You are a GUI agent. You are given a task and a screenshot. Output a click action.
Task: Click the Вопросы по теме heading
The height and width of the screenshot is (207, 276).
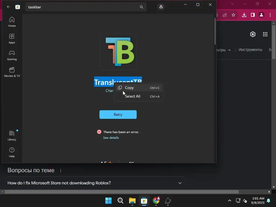tap(31, 170)
